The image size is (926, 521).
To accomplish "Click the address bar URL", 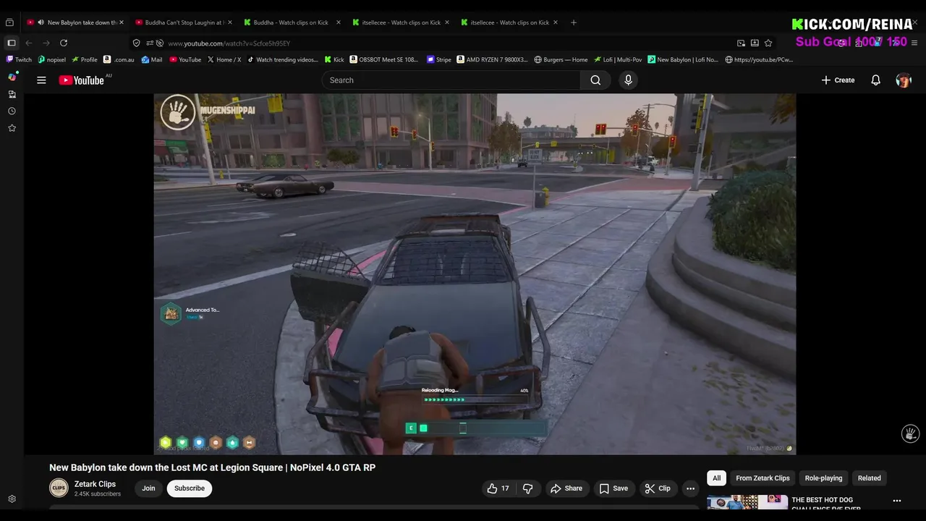I will click(x=229, y=43).
